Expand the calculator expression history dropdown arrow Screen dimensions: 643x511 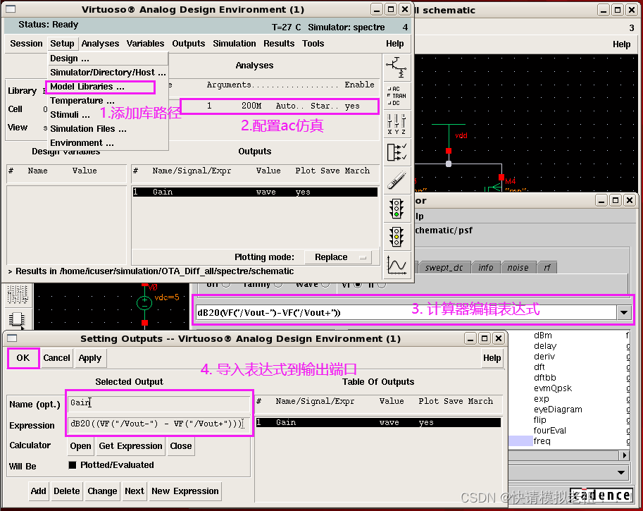click(x=624, y=313)
